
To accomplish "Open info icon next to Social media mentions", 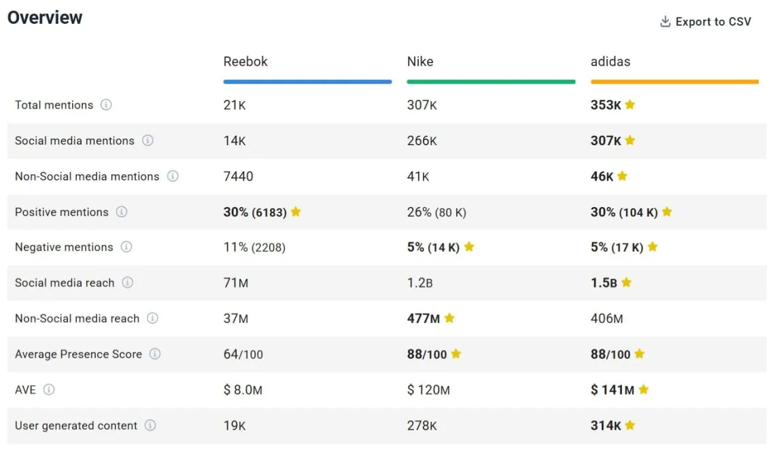I will (x=148, y=140).
